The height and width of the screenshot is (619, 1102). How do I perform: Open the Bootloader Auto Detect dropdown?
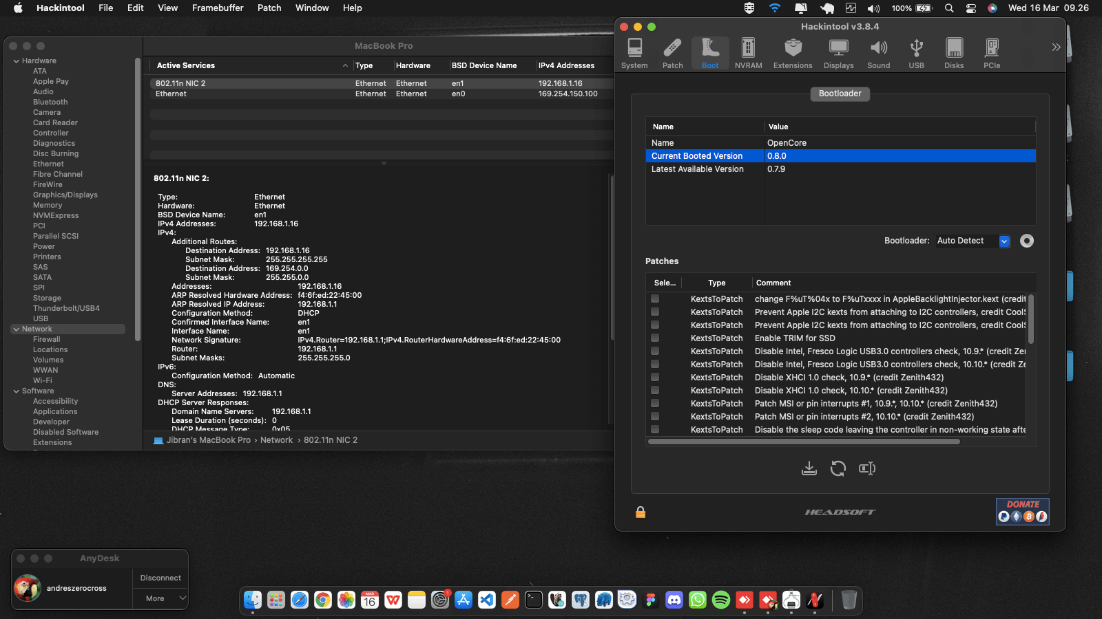[1004, 241]
